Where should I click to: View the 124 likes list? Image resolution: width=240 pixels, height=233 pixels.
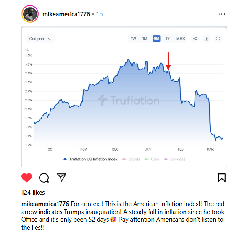tap(33, 193)
